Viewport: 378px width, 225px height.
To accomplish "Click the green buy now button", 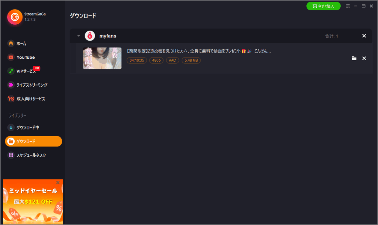I will (x=323, y=6).
